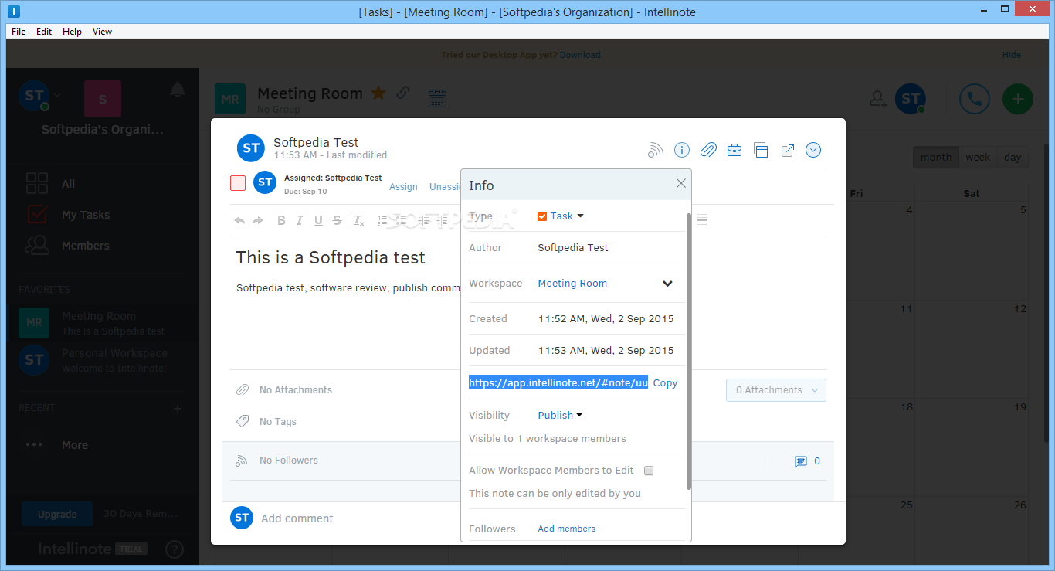Open the Help menu

72,32
